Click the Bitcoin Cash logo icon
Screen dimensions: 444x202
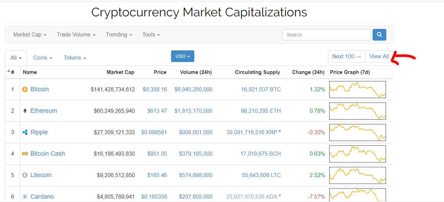click(x=25, y=154)
